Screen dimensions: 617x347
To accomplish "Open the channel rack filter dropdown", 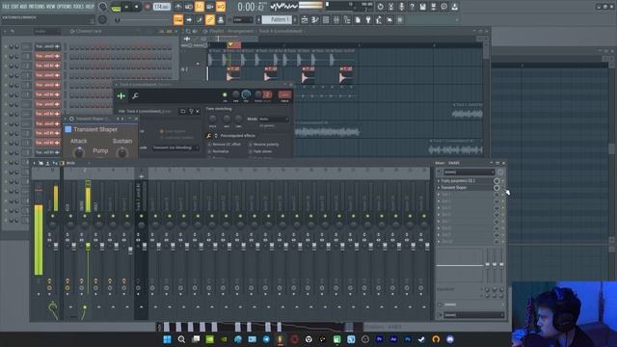I will (46, 31).
